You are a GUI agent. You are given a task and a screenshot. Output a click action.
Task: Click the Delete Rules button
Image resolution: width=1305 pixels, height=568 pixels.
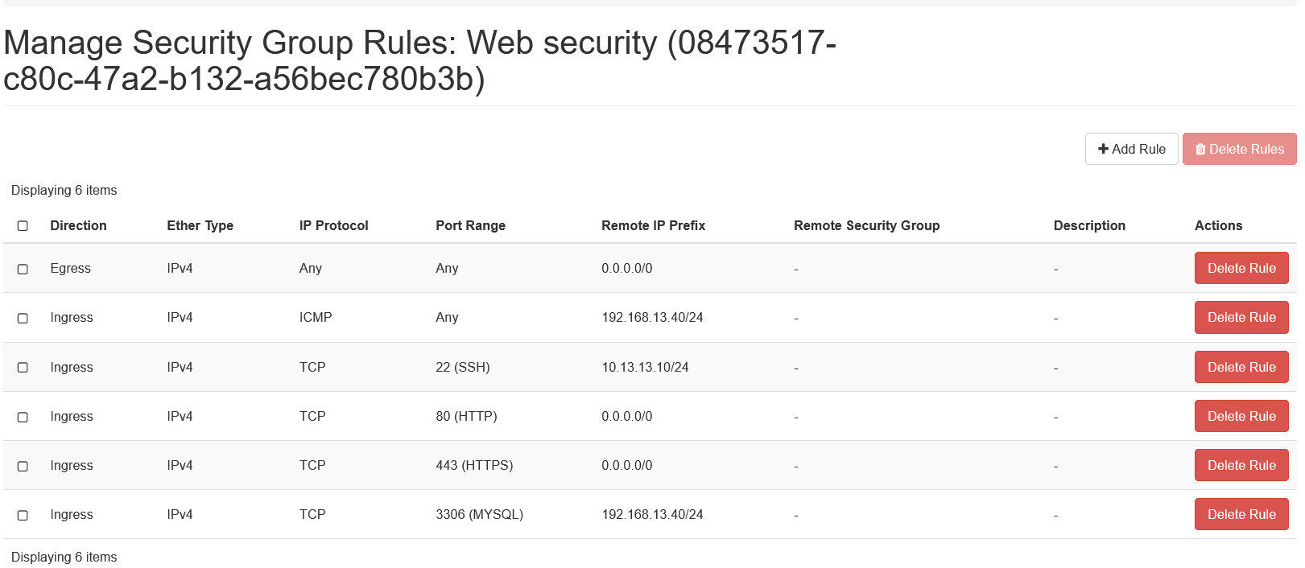(1239, 149)
